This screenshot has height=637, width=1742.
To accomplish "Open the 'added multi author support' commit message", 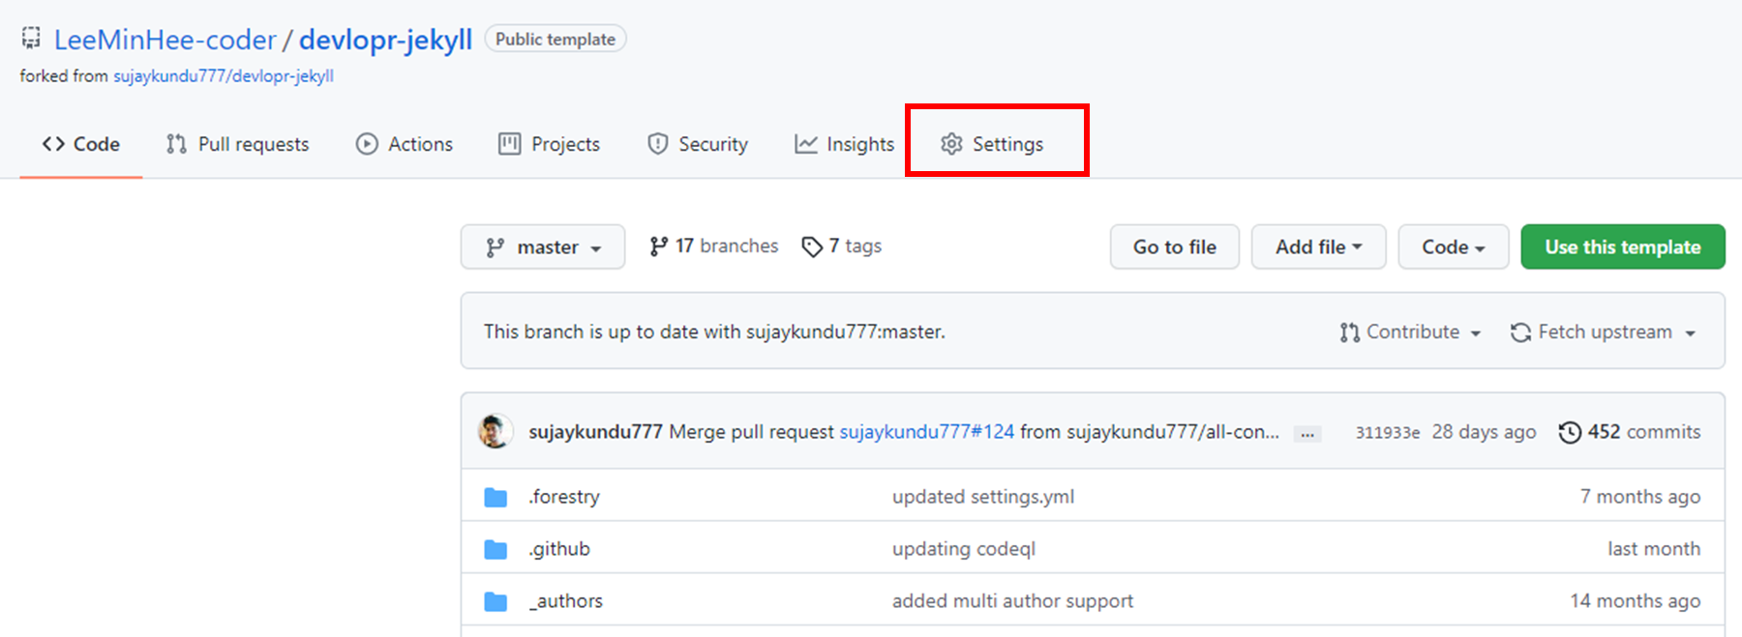I will coord(1012,601).
